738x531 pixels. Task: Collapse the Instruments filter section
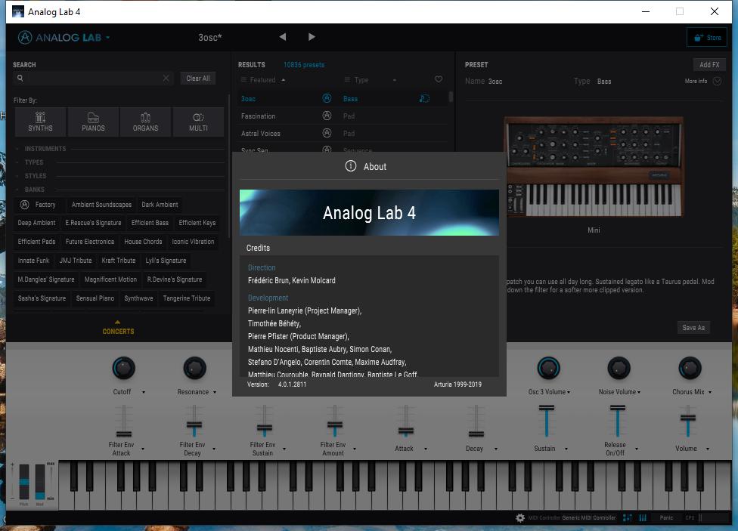coord(17,149)
